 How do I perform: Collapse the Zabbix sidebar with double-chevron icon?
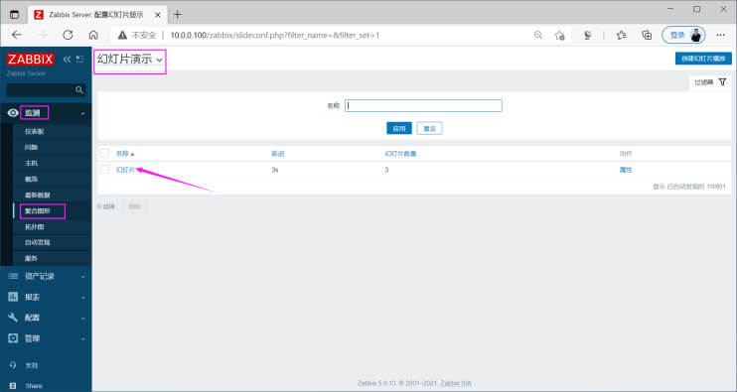[x=67, y=60]
